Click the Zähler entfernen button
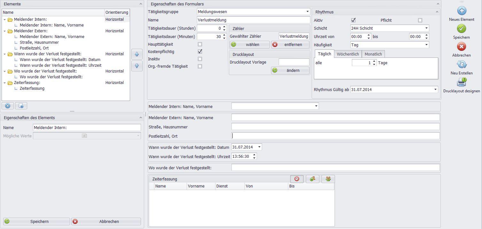 point(290,45)
